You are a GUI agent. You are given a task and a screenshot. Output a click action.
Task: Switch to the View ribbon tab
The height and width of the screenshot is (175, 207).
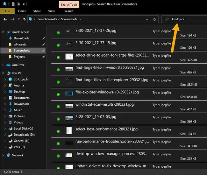52,11
